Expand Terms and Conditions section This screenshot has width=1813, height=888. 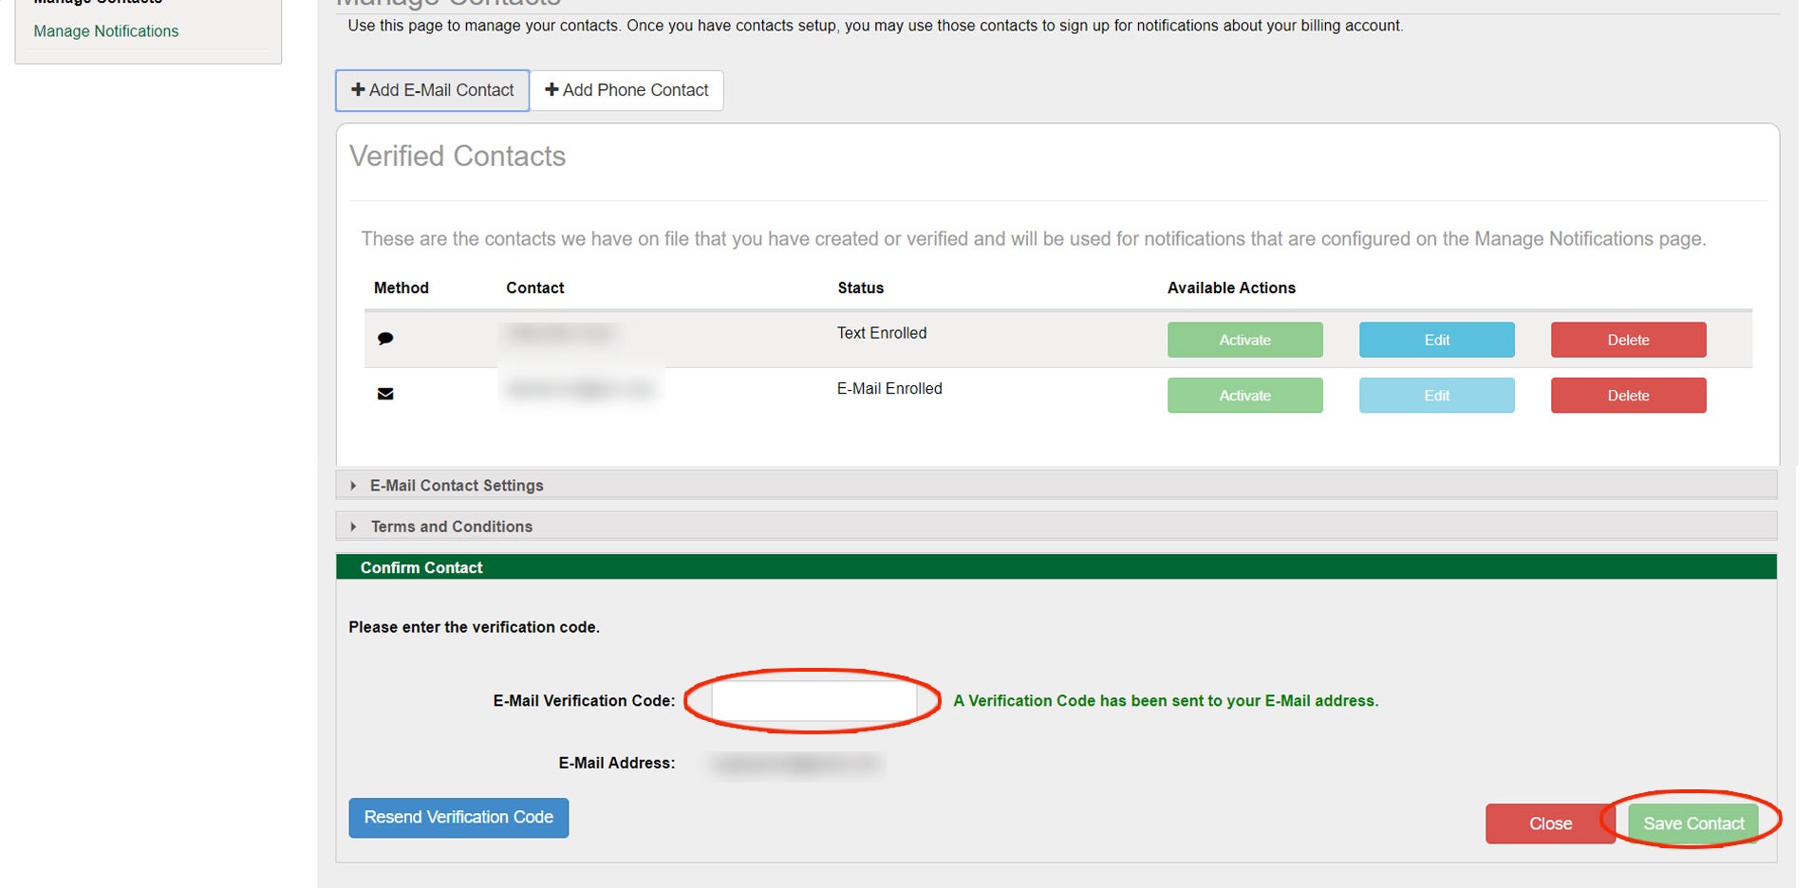1056,527
